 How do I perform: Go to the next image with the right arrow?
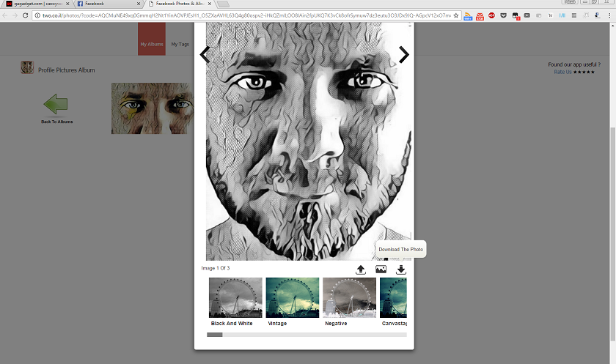tap(404, 54)
